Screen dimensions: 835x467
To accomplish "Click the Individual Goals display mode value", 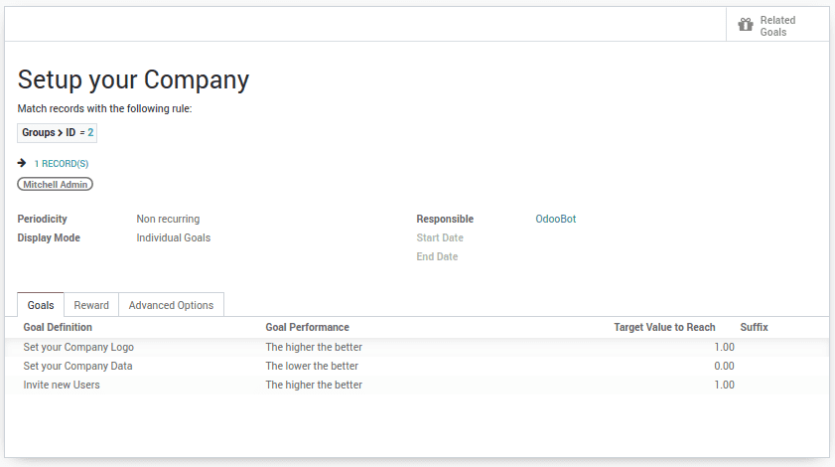I will (x=173, y=237).
